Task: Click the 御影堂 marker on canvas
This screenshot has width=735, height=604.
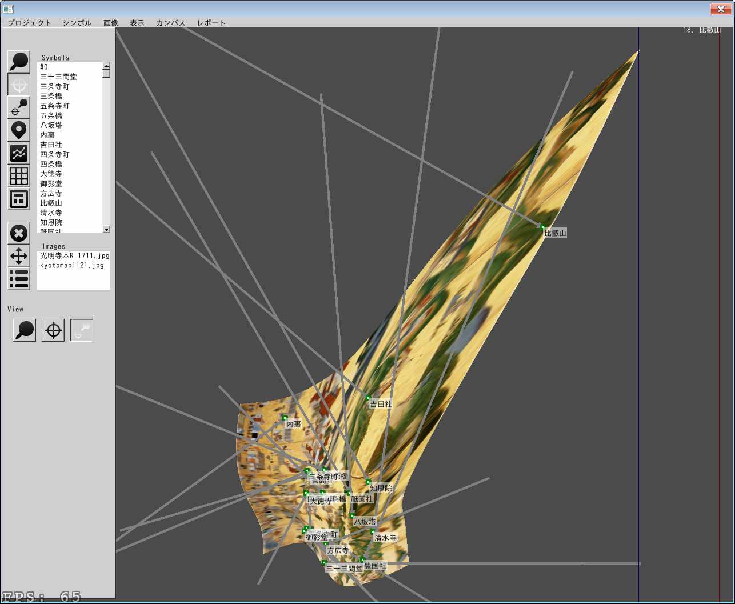Action: coord(305,531)
